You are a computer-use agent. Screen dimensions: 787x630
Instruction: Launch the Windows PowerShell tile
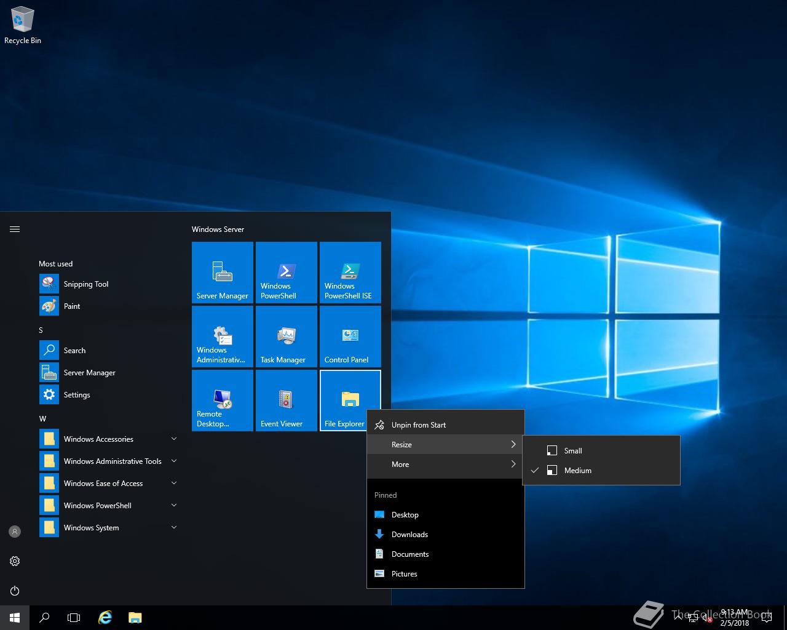(287, 273)
